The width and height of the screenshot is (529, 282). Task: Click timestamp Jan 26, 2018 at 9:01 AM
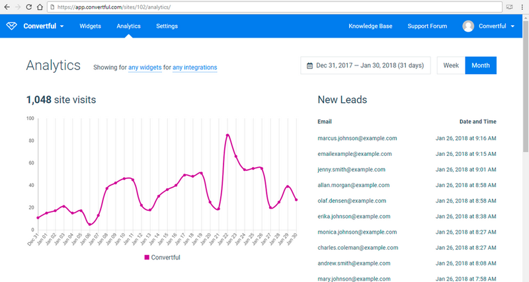pyautogui.click(x=466, y=170)
